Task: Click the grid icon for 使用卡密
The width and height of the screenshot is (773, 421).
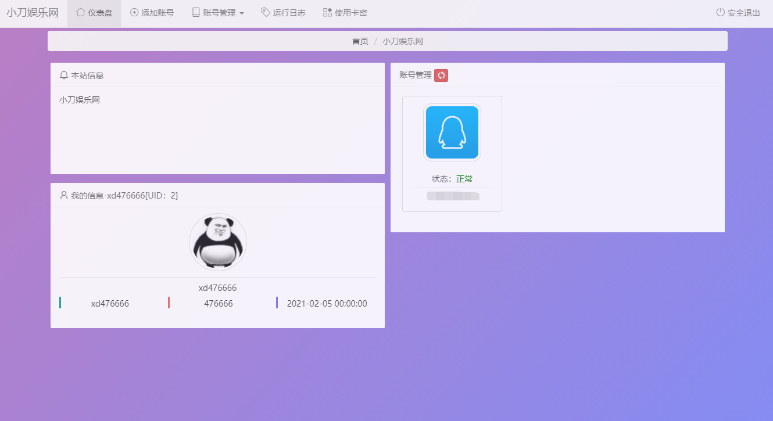Action: (x=327, y=12)
